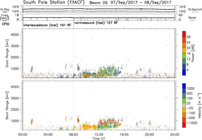Click the '1000' velocity colorbar tick label

(190, 88)
